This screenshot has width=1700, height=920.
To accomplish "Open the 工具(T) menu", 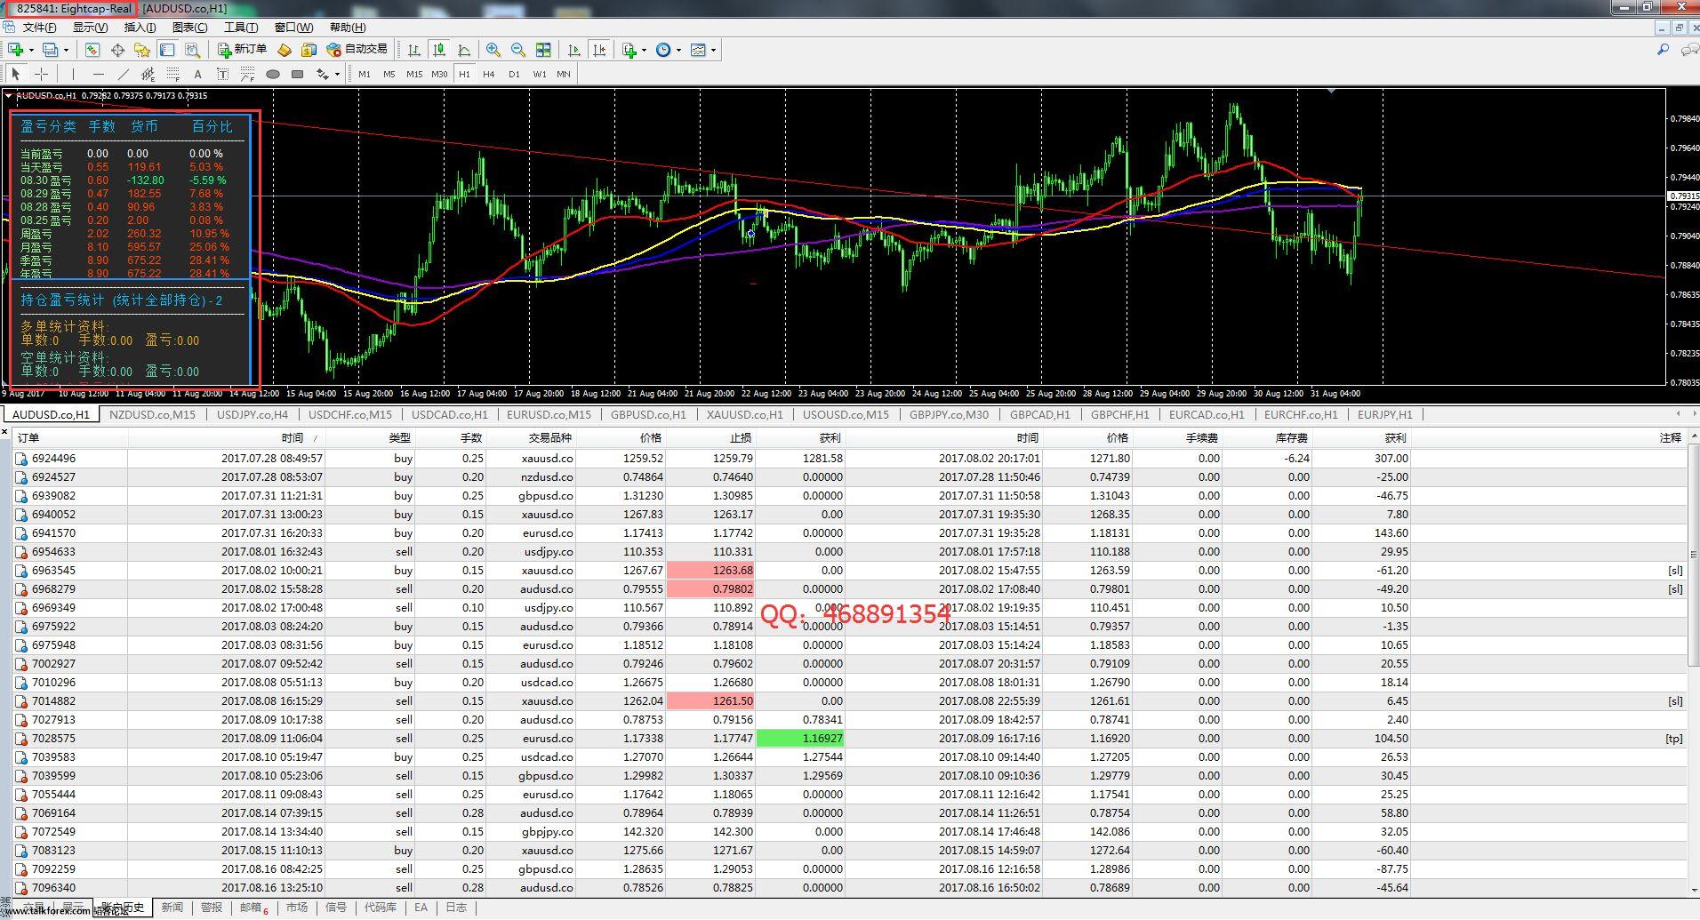I will [x=241, y=28].
